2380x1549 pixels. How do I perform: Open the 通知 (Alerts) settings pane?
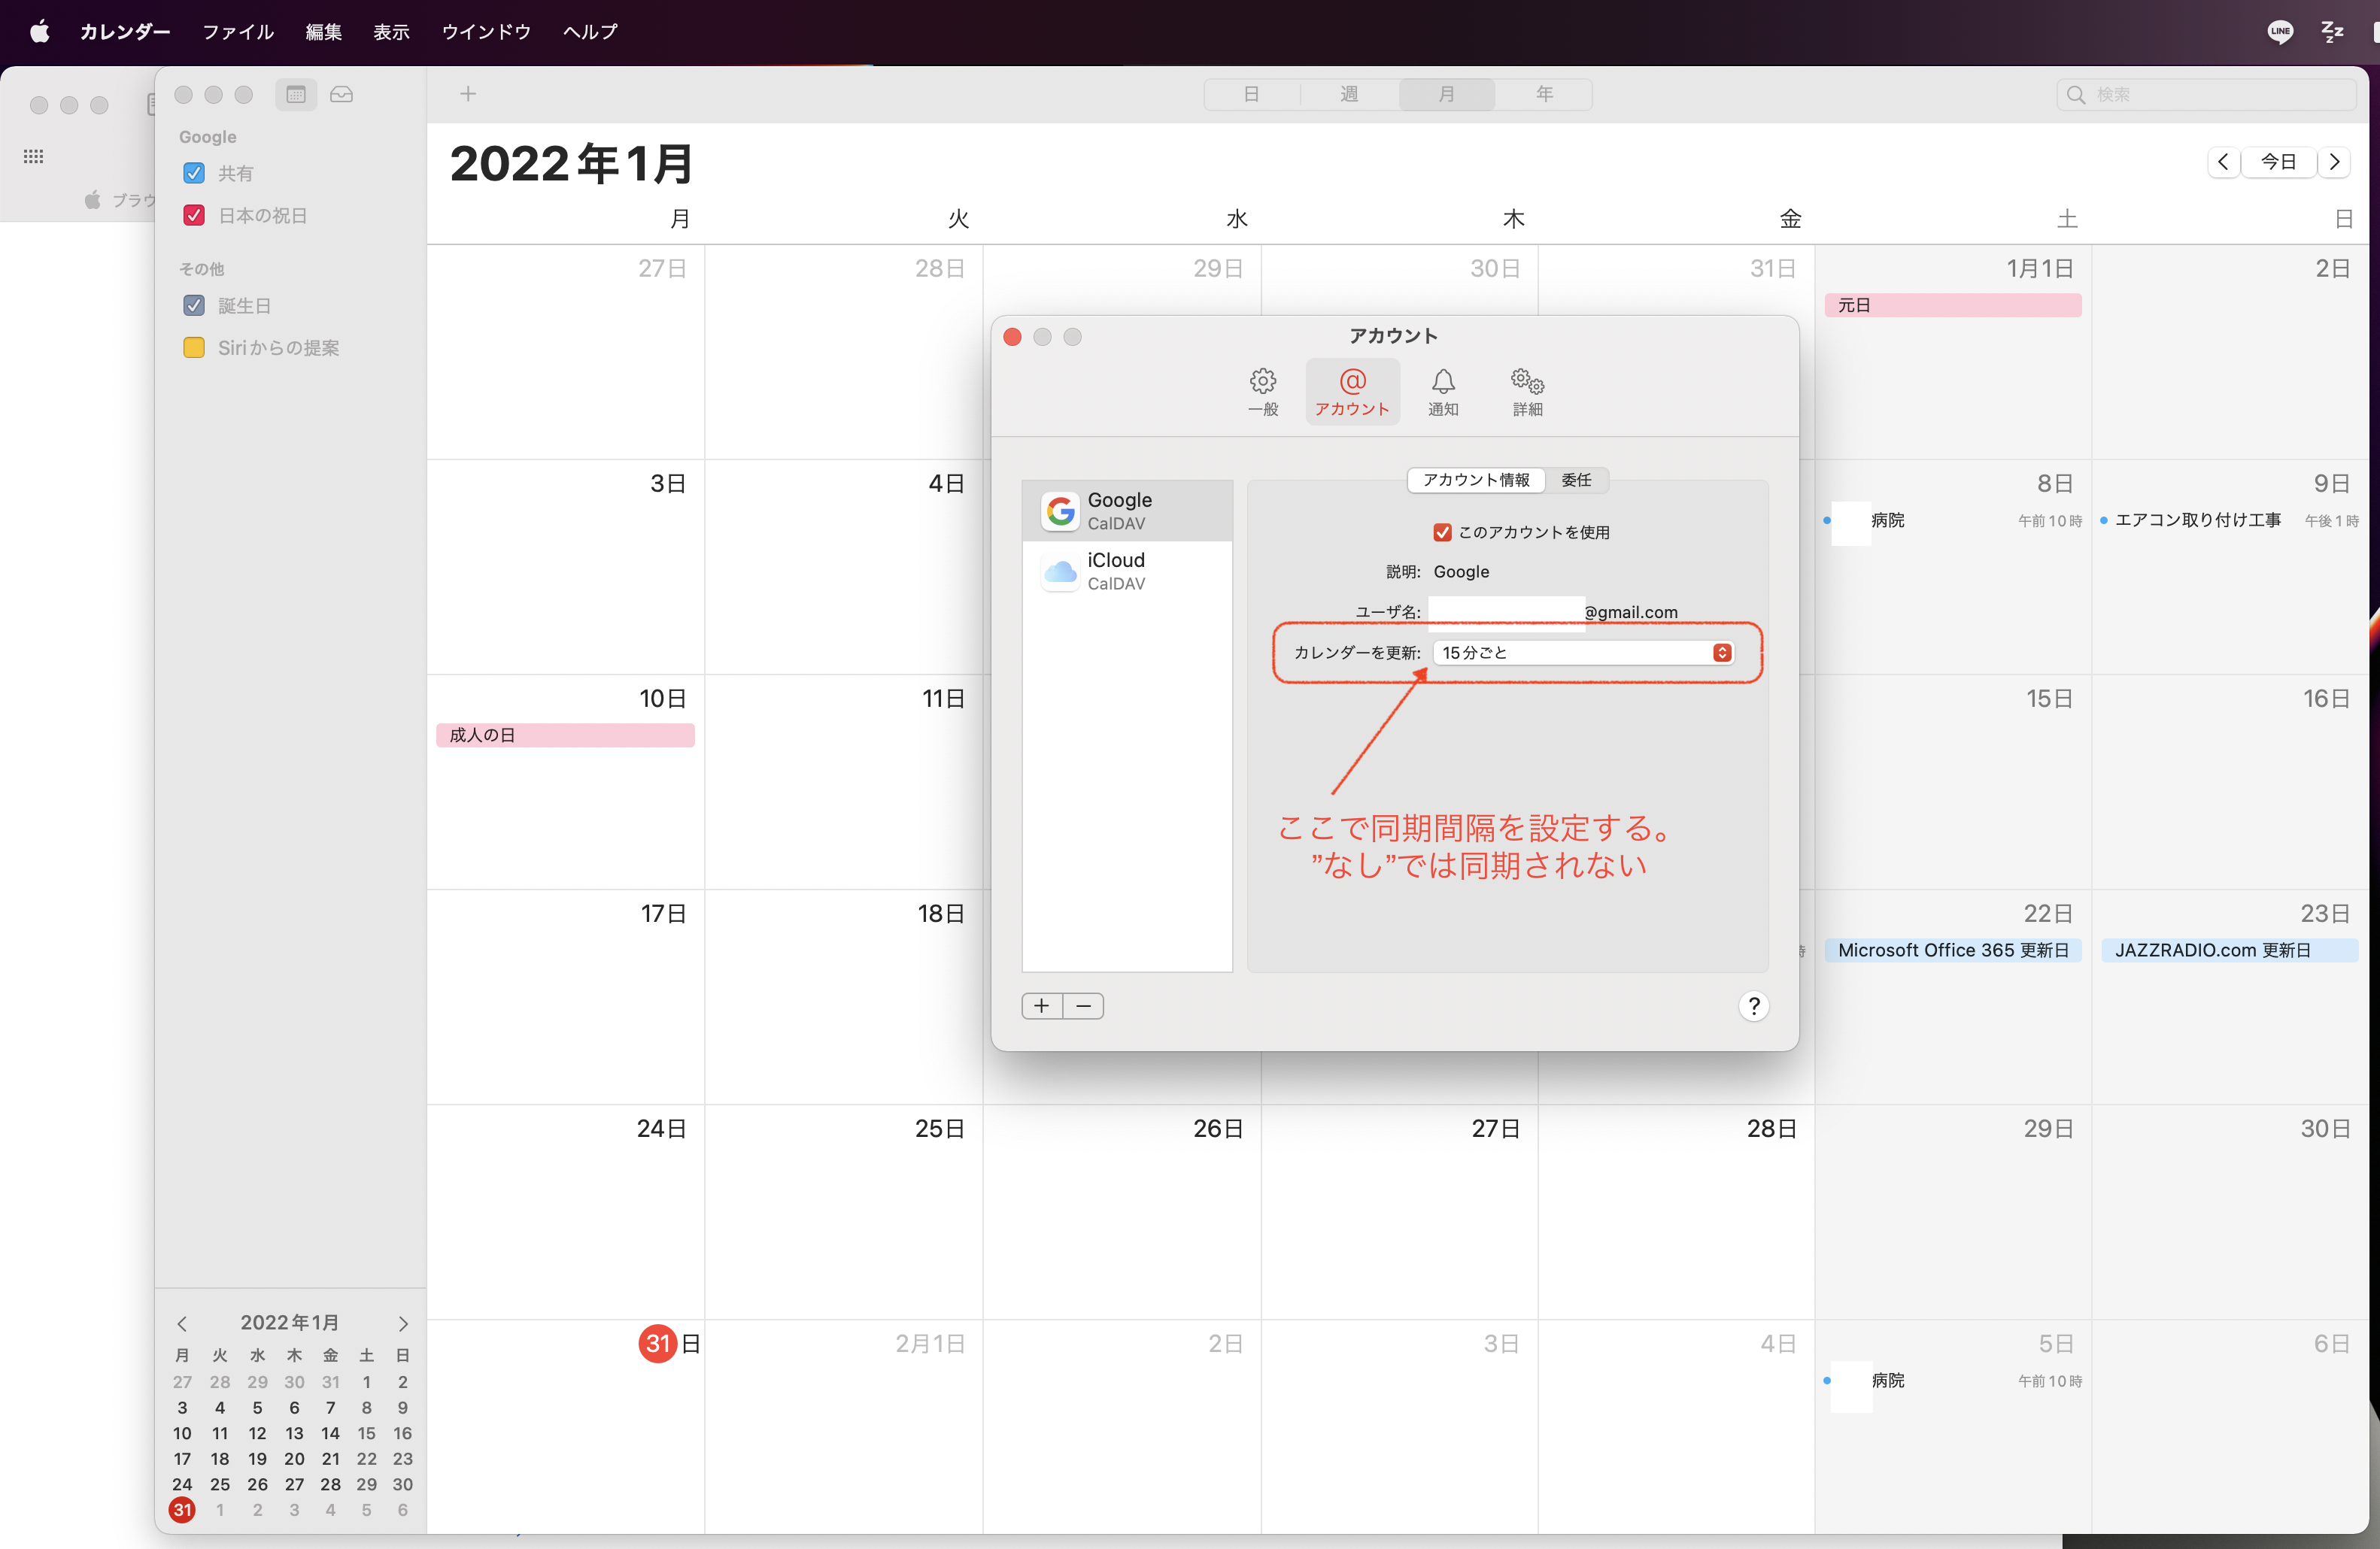[1442, 391]
